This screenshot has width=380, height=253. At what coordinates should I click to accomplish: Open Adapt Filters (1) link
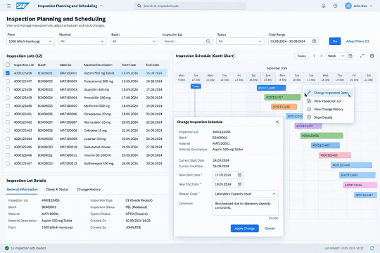pyautogui.click(x=357, y=41)
